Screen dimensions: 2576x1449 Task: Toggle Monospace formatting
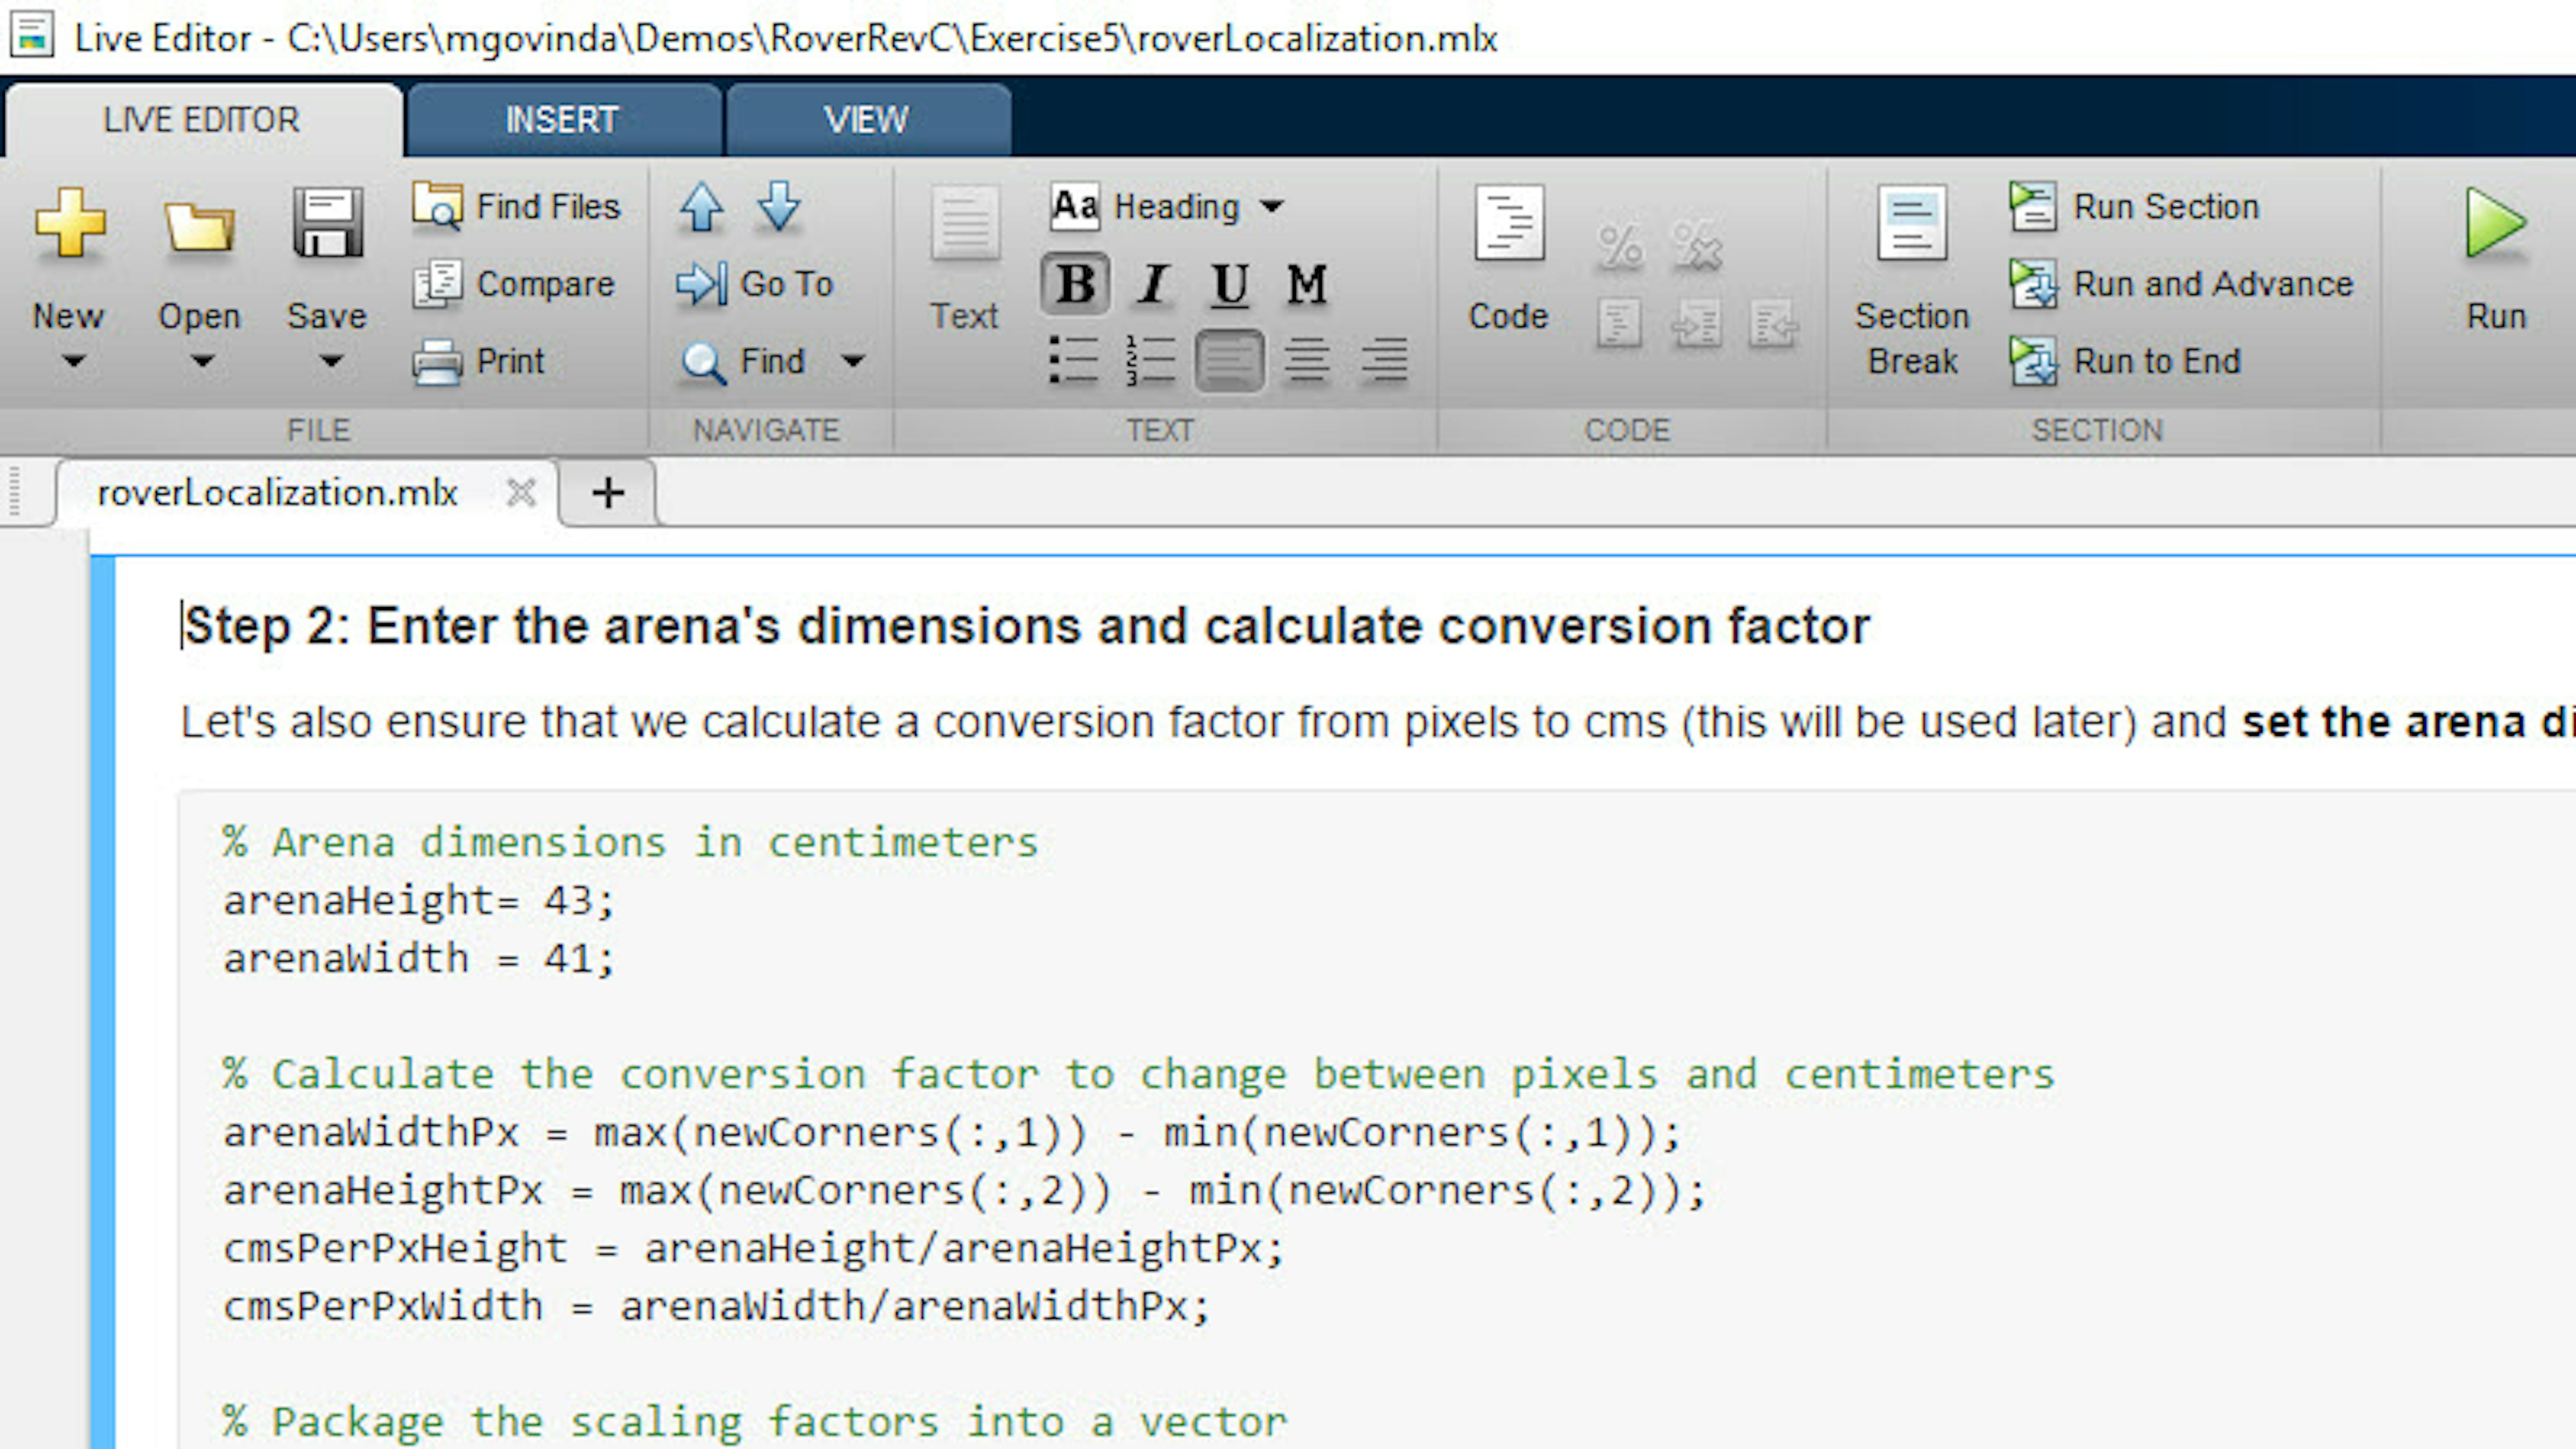(1306, 284)
